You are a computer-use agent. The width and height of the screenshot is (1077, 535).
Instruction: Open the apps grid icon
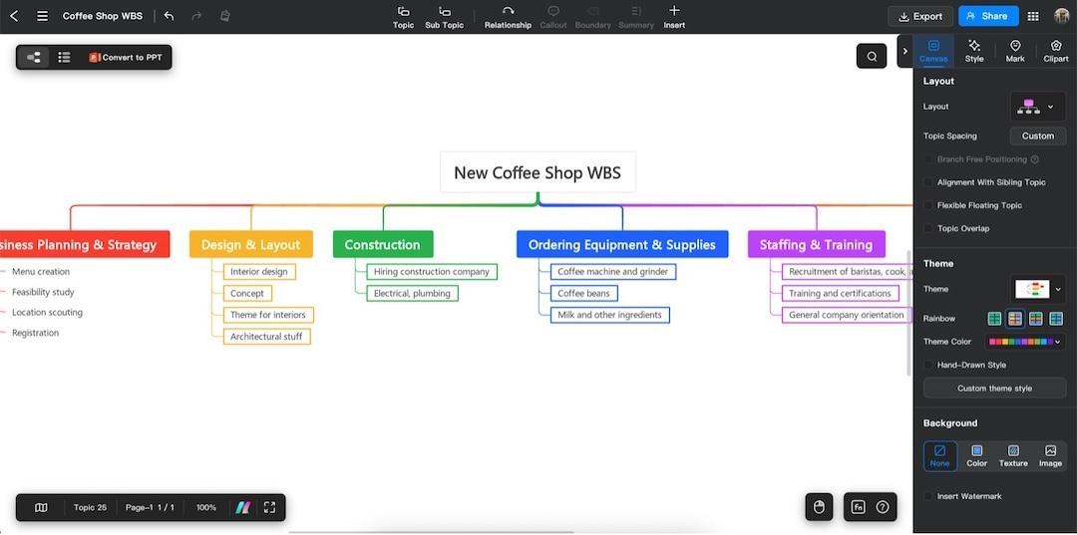coord(1033,16)
